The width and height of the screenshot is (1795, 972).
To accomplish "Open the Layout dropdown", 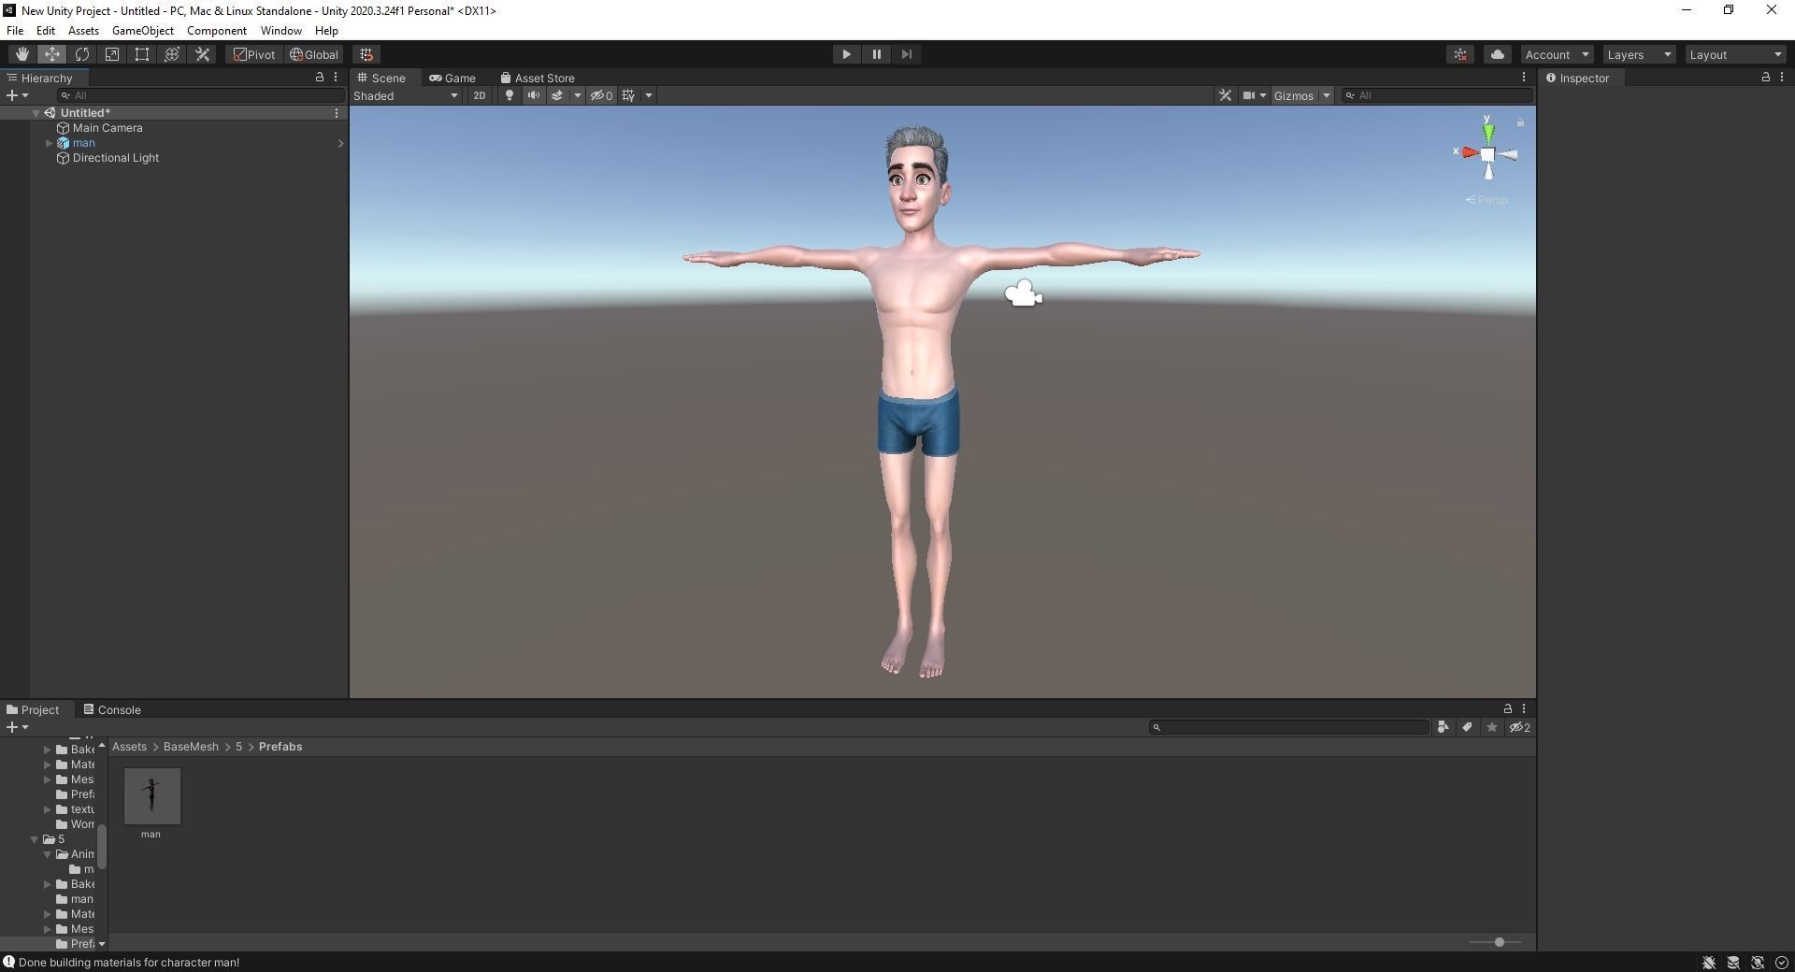I will click(x=1736, y=54).
